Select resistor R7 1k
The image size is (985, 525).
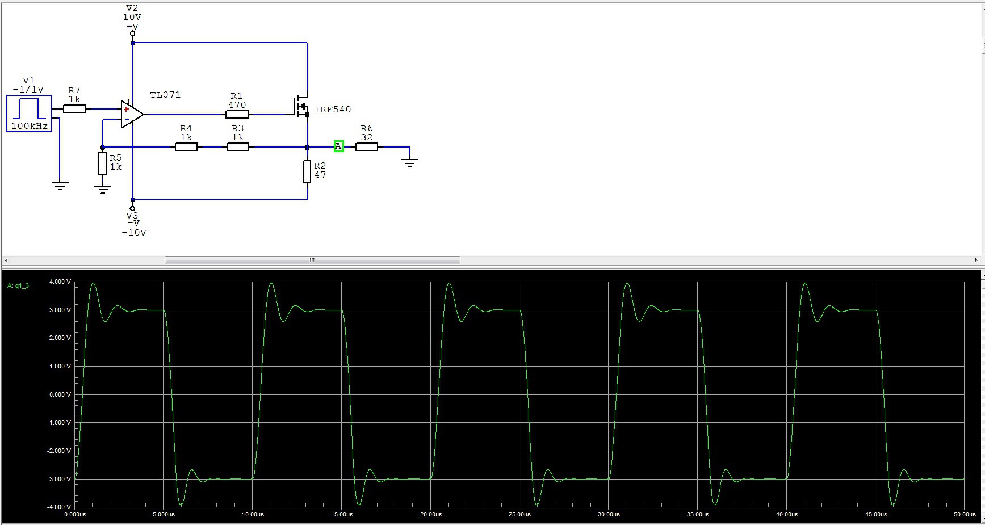[x=74, y=109]
